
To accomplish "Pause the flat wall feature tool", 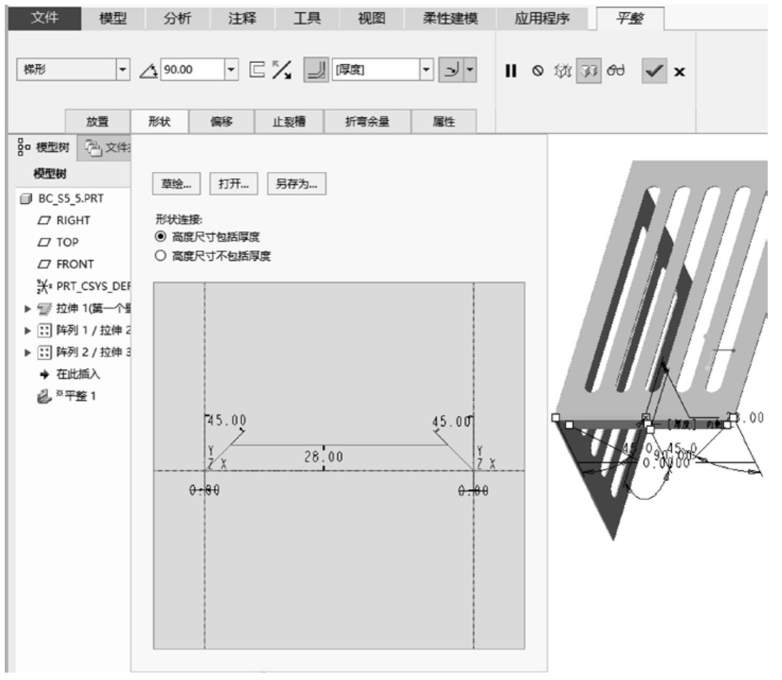I will 511,71.
